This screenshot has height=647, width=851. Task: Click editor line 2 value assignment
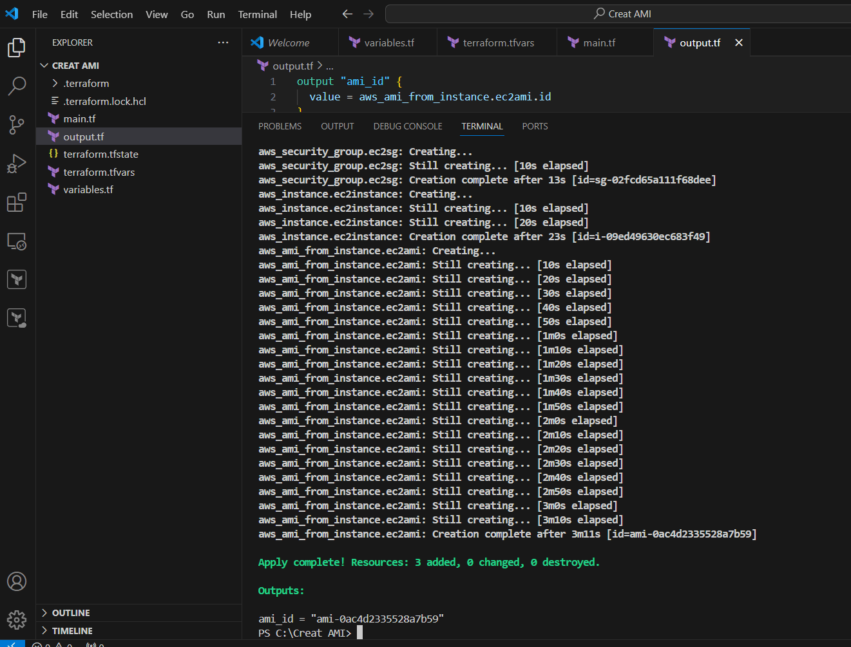tap(430, 97)
